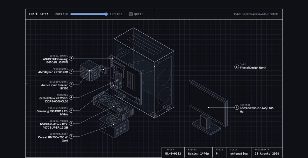Viewport: 308px width, 158px height.
Task: Click the Arctic Liquid Freezer III 360 label
Action: click(54, 87)
